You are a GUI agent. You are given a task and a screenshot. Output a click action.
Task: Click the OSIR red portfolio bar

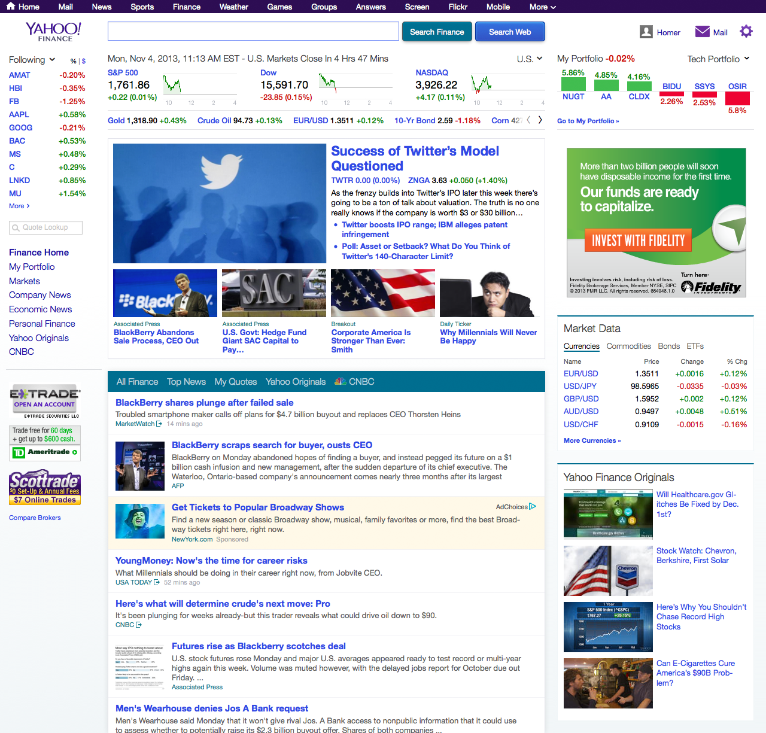point(737,98)
